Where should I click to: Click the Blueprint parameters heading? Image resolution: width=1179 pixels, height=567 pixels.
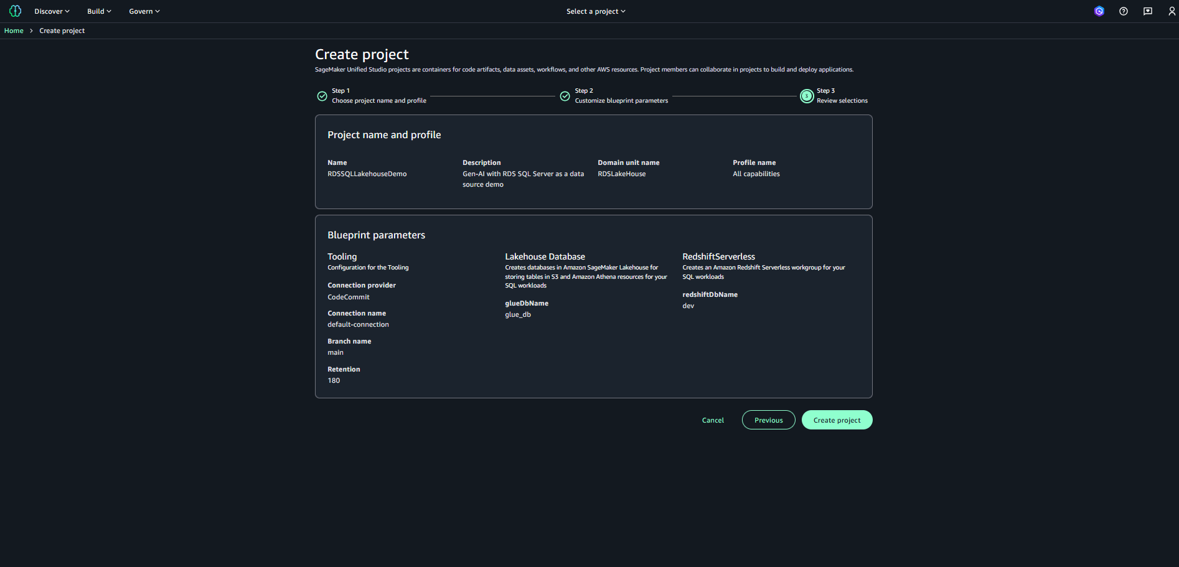pos(377,235)
